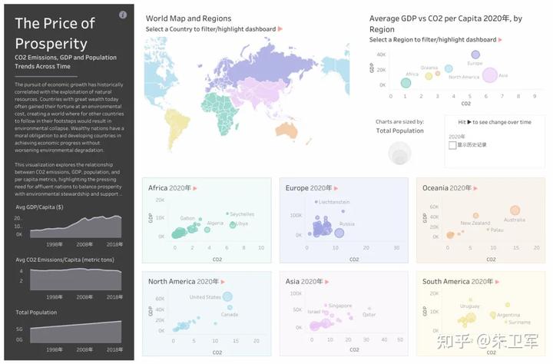Click the Algeria bubble in the Africa chart

pos(207,230)
